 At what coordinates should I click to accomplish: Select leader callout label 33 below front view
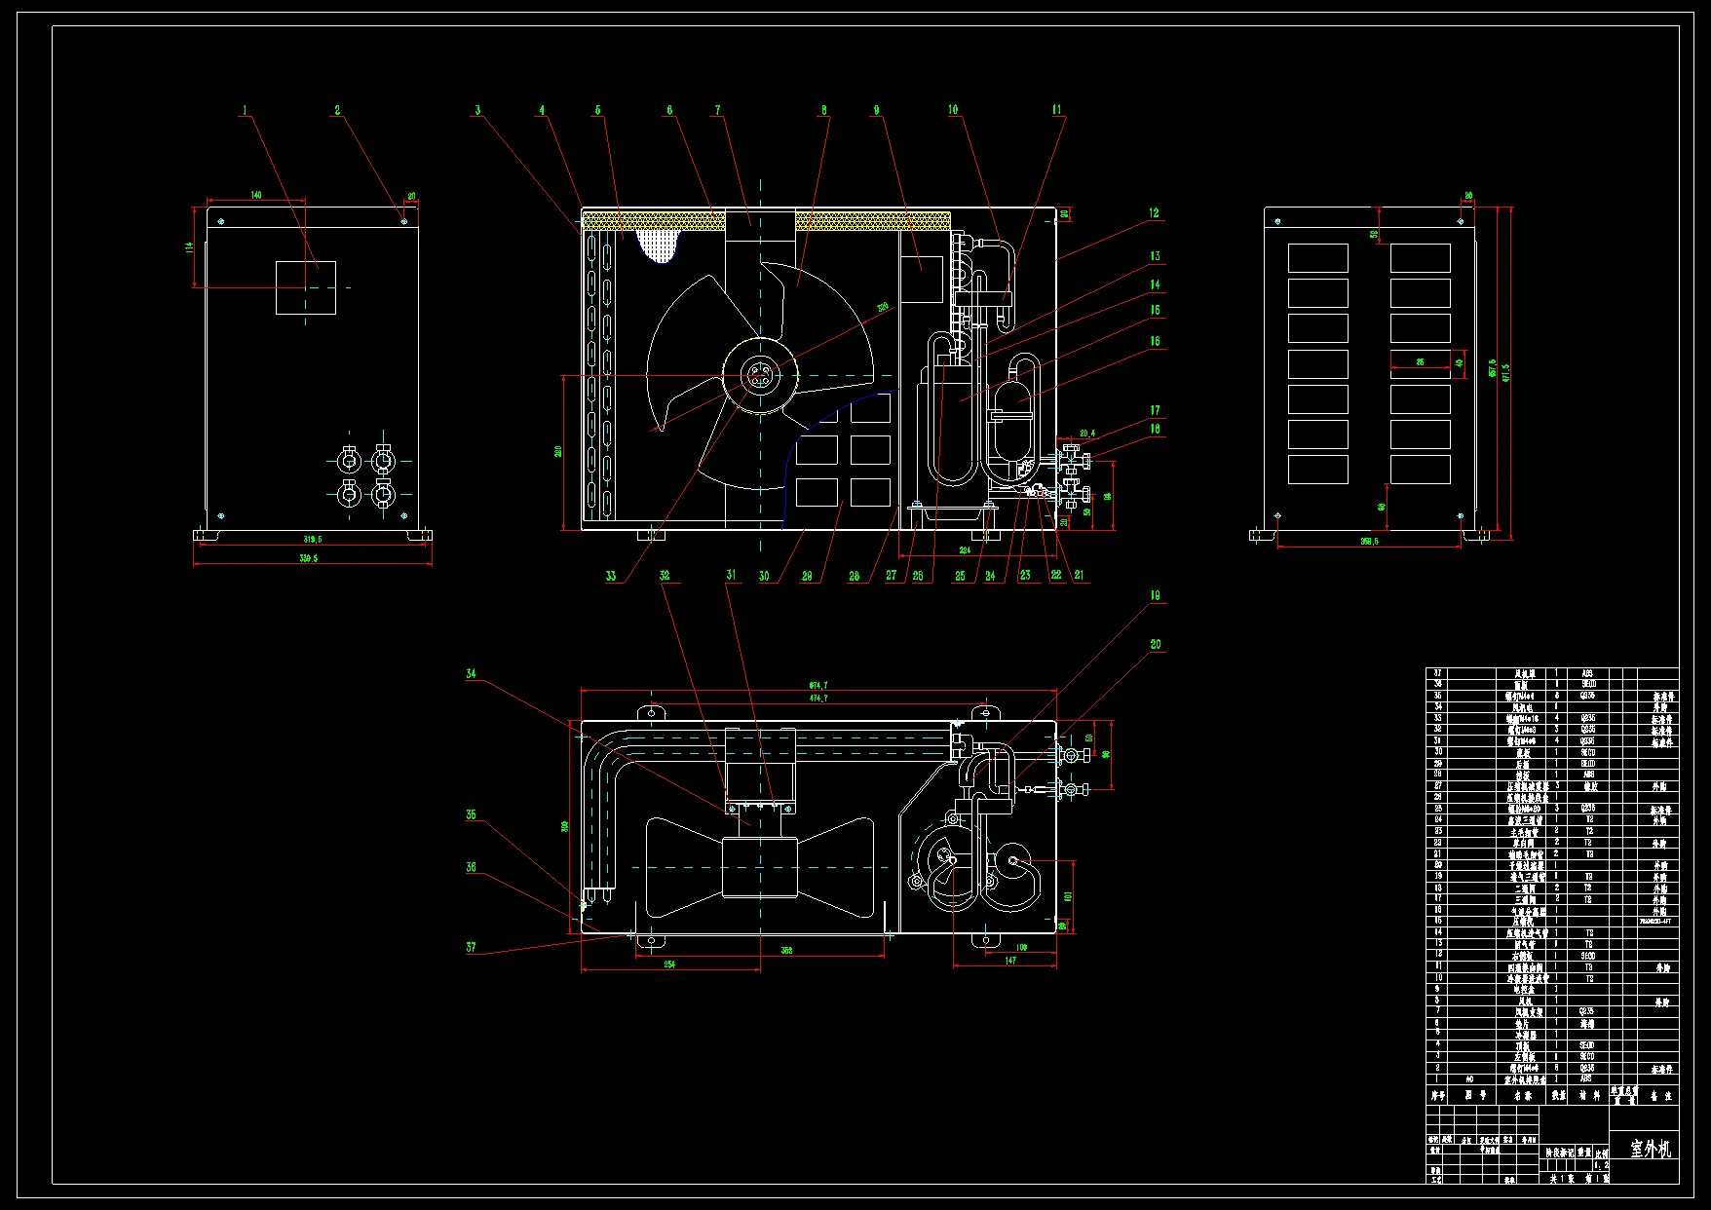[x=611, y=577]
